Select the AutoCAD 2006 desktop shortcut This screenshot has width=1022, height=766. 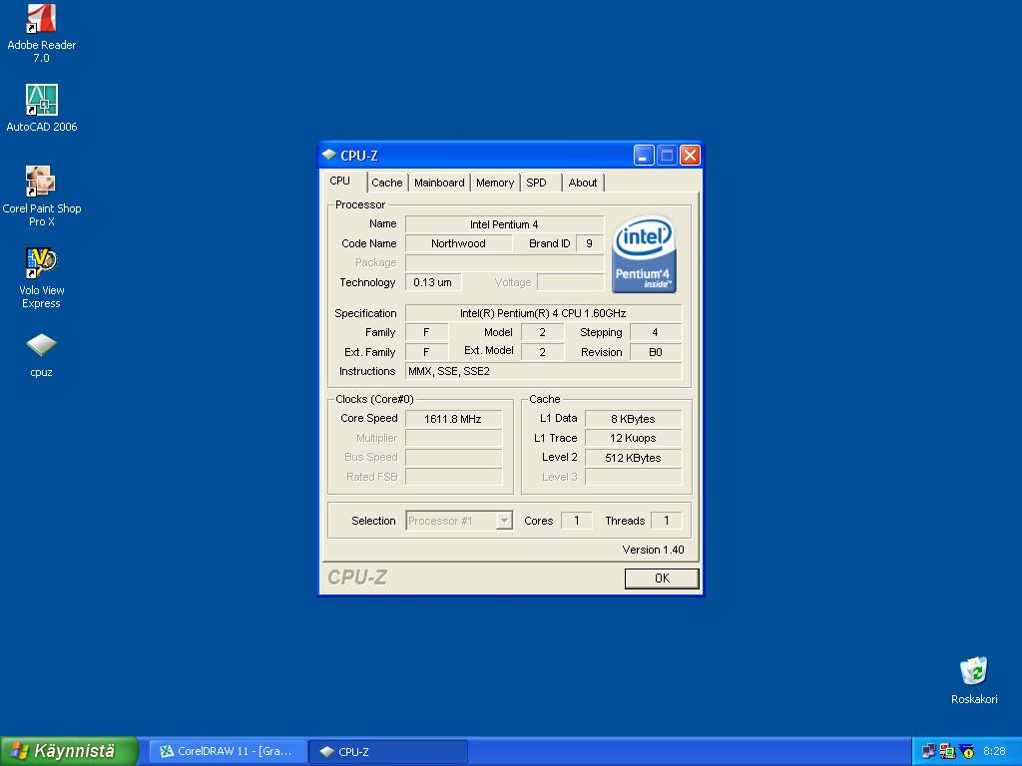tap(41, 108)
